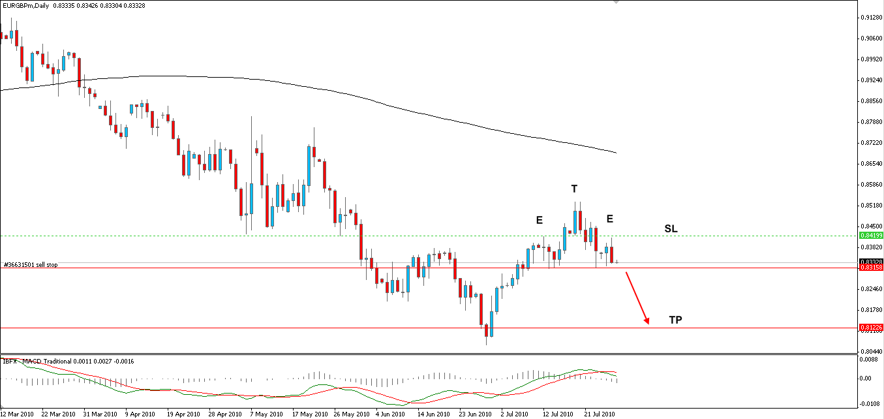Click the black 0.83328 current price tag

pyautogui.click(x=871, y=261)
